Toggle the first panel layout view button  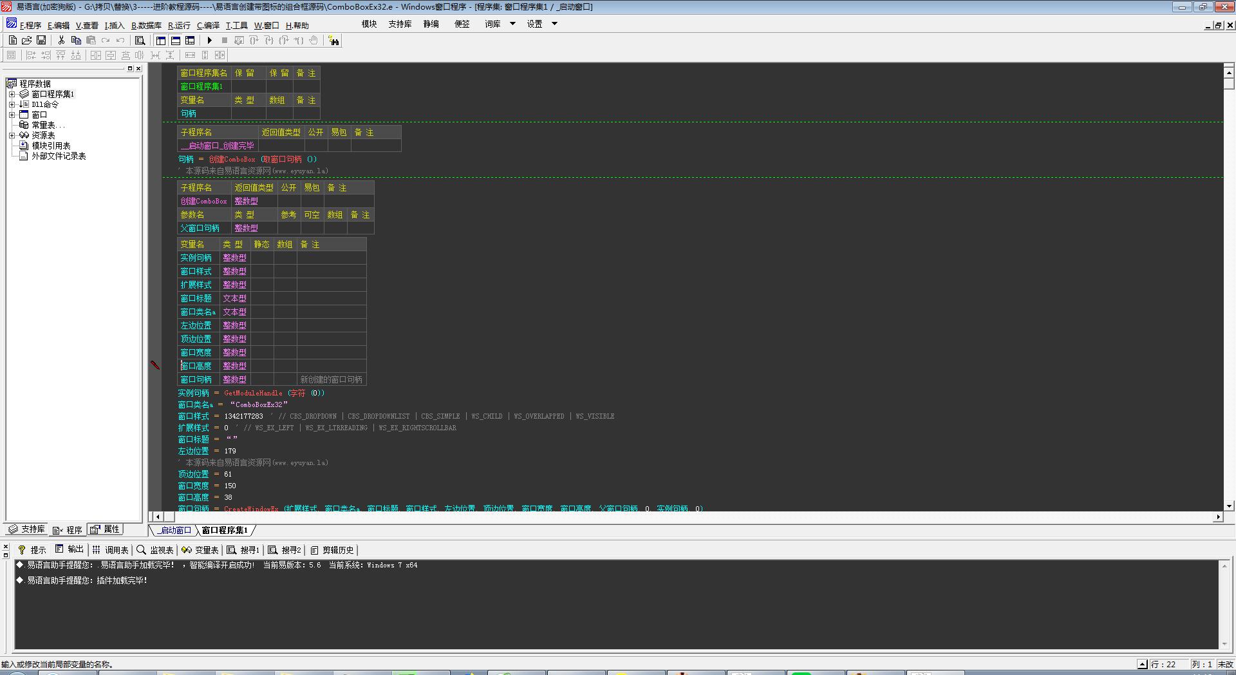pos(161,40)
